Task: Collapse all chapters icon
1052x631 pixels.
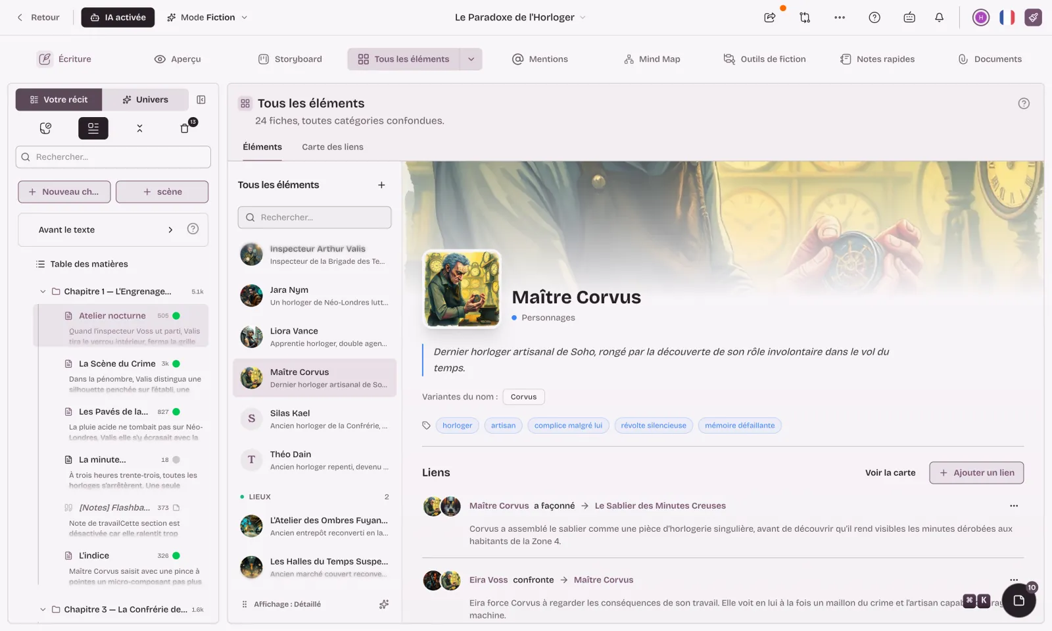Action: pos(139,128)
